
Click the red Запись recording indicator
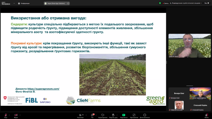pos(166,3)
